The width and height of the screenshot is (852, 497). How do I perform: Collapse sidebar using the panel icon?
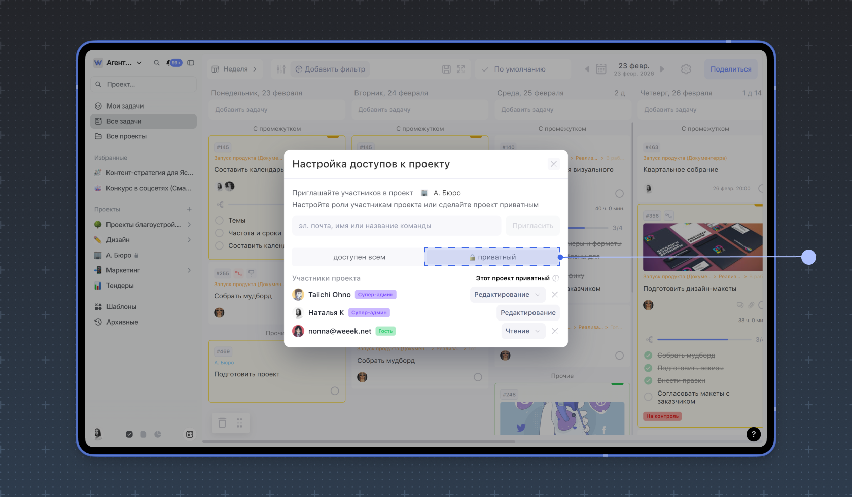(191, 63)
